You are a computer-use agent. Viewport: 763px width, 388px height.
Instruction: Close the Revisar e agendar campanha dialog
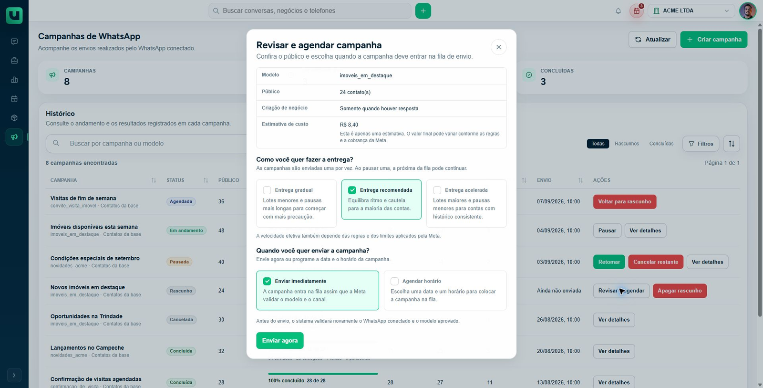pyautogui.click(x=498, y=47)
